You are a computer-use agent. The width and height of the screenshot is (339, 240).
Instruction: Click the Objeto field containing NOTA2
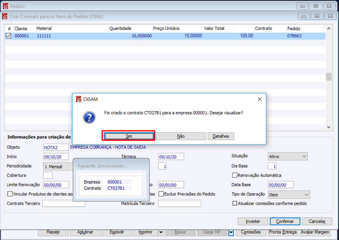(56, 147)
